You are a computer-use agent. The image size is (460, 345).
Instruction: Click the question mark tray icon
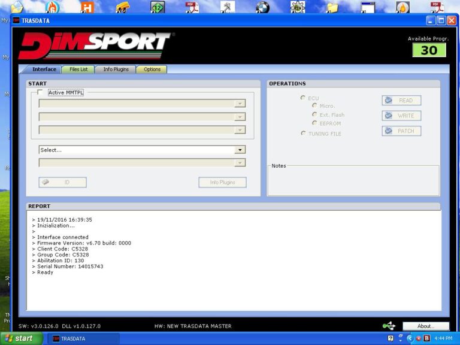pyautogui.click(x=391, y=338)
